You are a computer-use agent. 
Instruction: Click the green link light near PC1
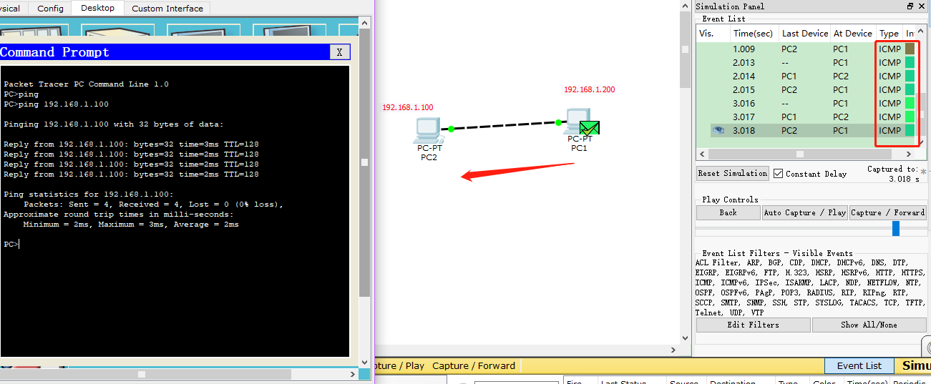pyautogui.click(x=559, y=122)
